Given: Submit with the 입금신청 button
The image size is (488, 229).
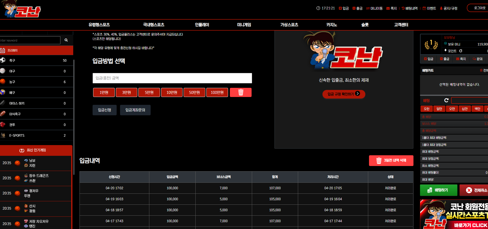Looking at the screenshot, I should [105, 110].
